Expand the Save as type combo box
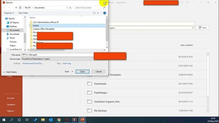Screen dimensions: 219x123 coord(57,59)
